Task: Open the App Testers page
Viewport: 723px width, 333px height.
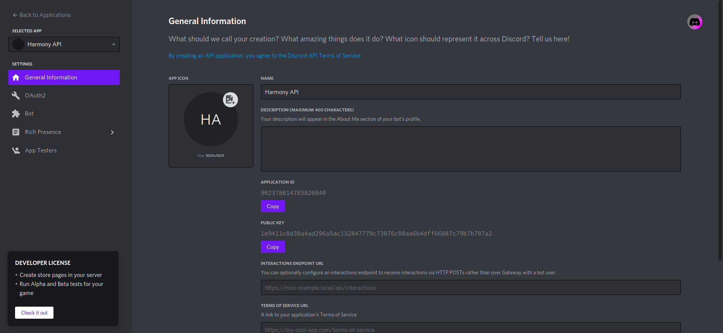Action: coord(64,151)
